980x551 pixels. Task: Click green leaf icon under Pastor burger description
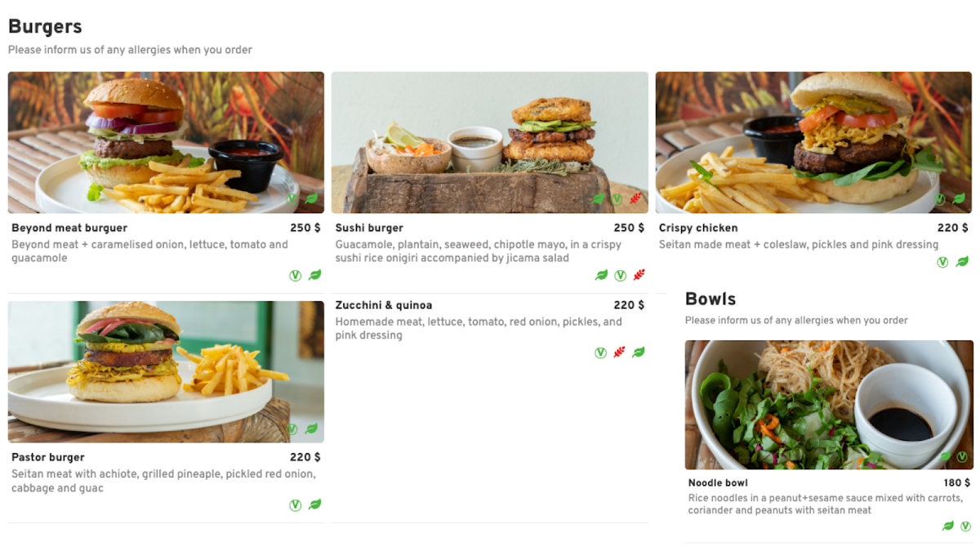pyautogui.click(x=314, y=505)
